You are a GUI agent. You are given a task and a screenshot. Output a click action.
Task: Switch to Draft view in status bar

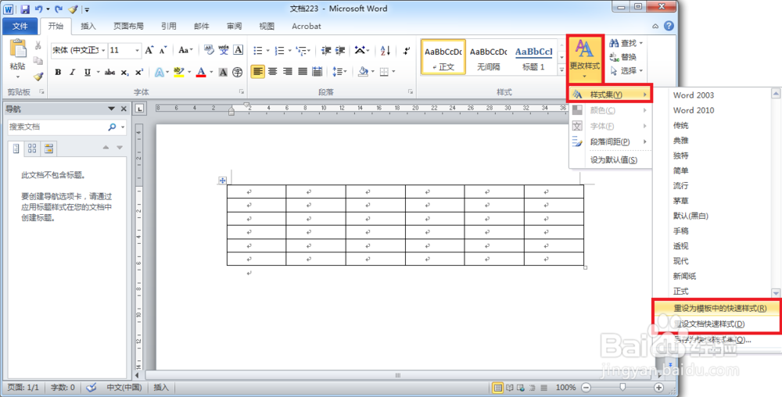[x=544, y=387]
